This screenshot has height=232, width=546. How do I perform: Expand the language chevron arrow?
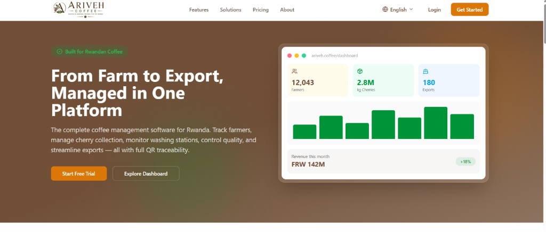[x=411, y=10]
